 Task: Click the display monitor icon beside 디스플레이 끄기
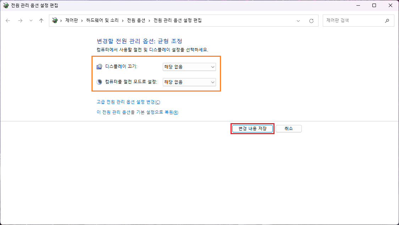(99, 67)
